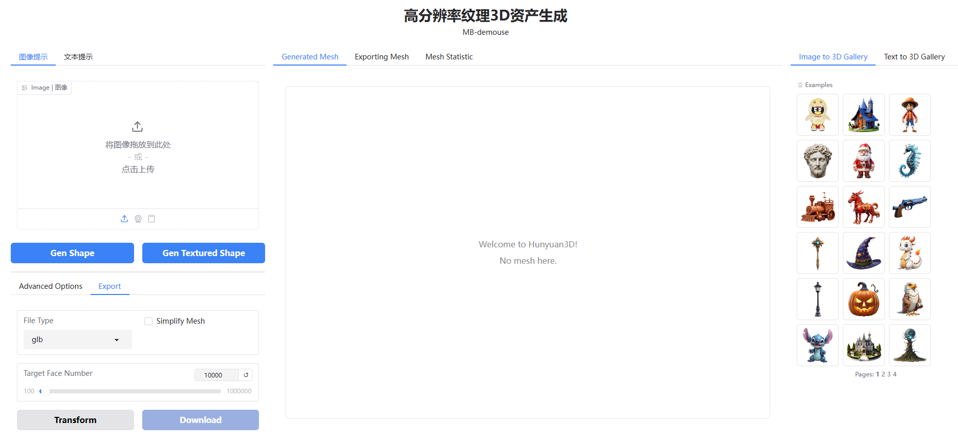
Task: Go to page 2 of examples
Action: tap(883, 374)
